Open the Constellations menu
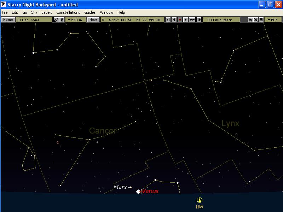 point(68,12)
